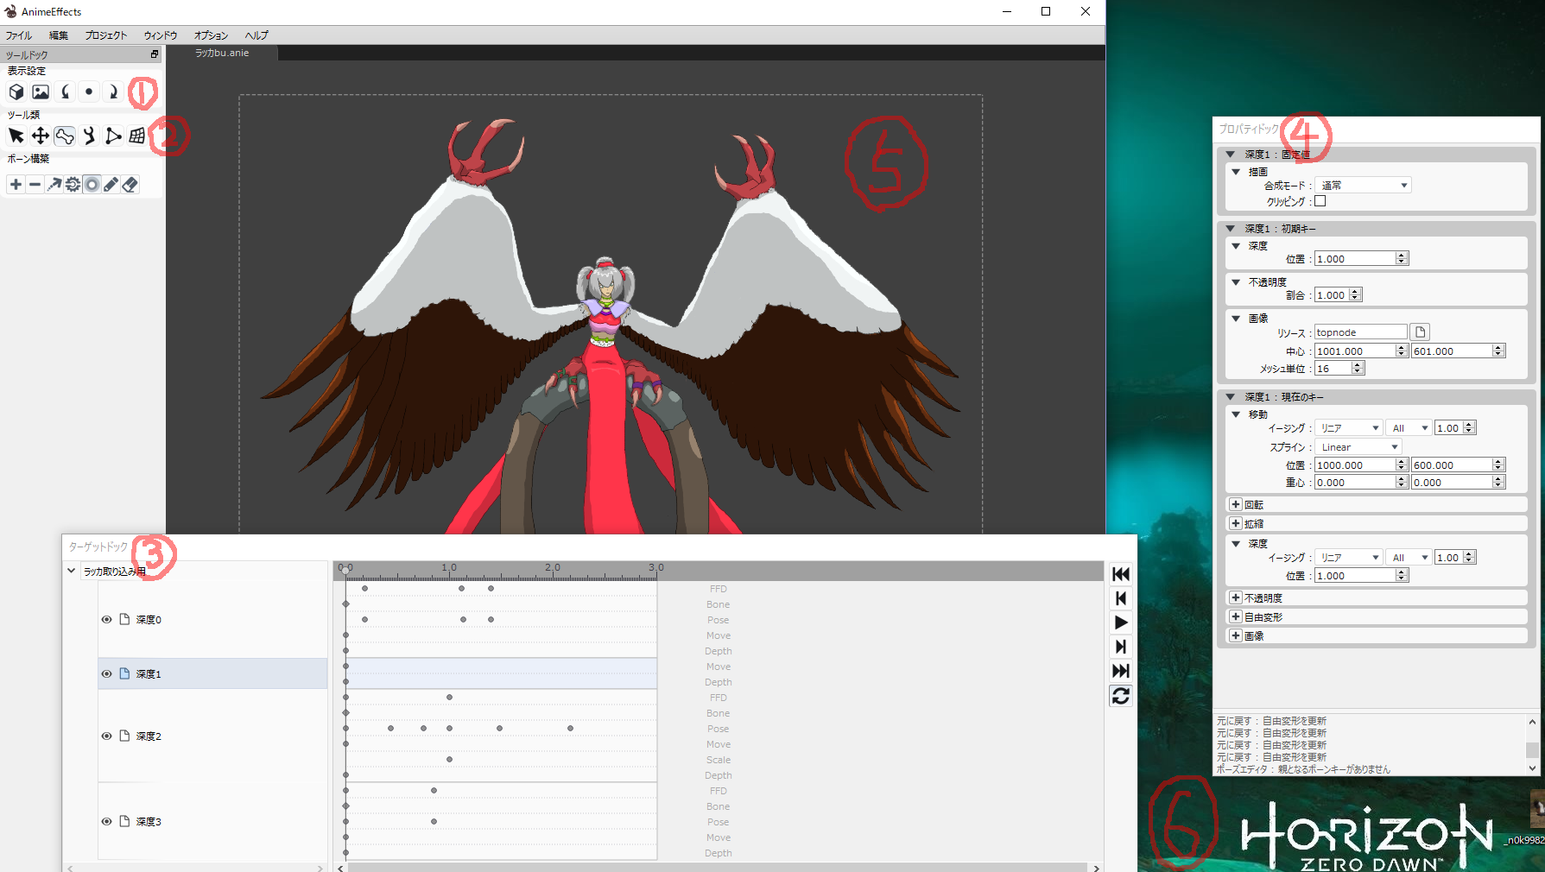Image resolution: width=1545 pixels, height=872 pixels.
Task: Enable the クリッピング checkbox
Action: click(1320, 201)
